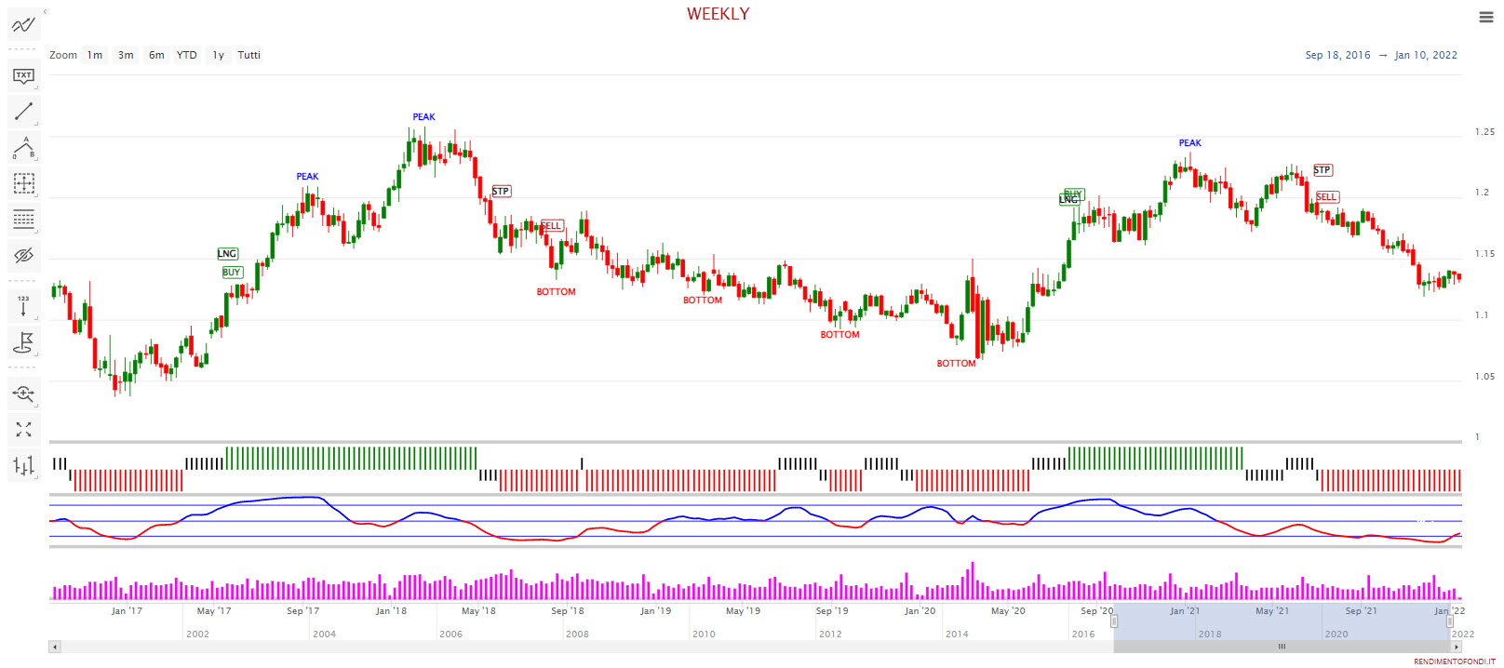1504x668 pixels.
Task: Set zoom range to 3m
Action: pos(126,55)
